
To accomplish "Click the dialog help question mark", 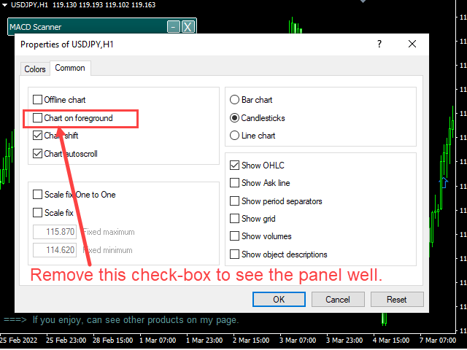I will [x=379, y=44].
